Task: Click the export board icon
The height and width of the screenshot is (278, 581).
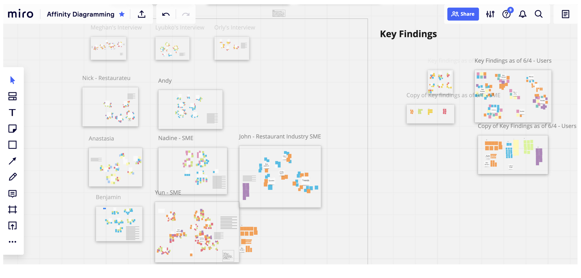Action: [141, 14]
